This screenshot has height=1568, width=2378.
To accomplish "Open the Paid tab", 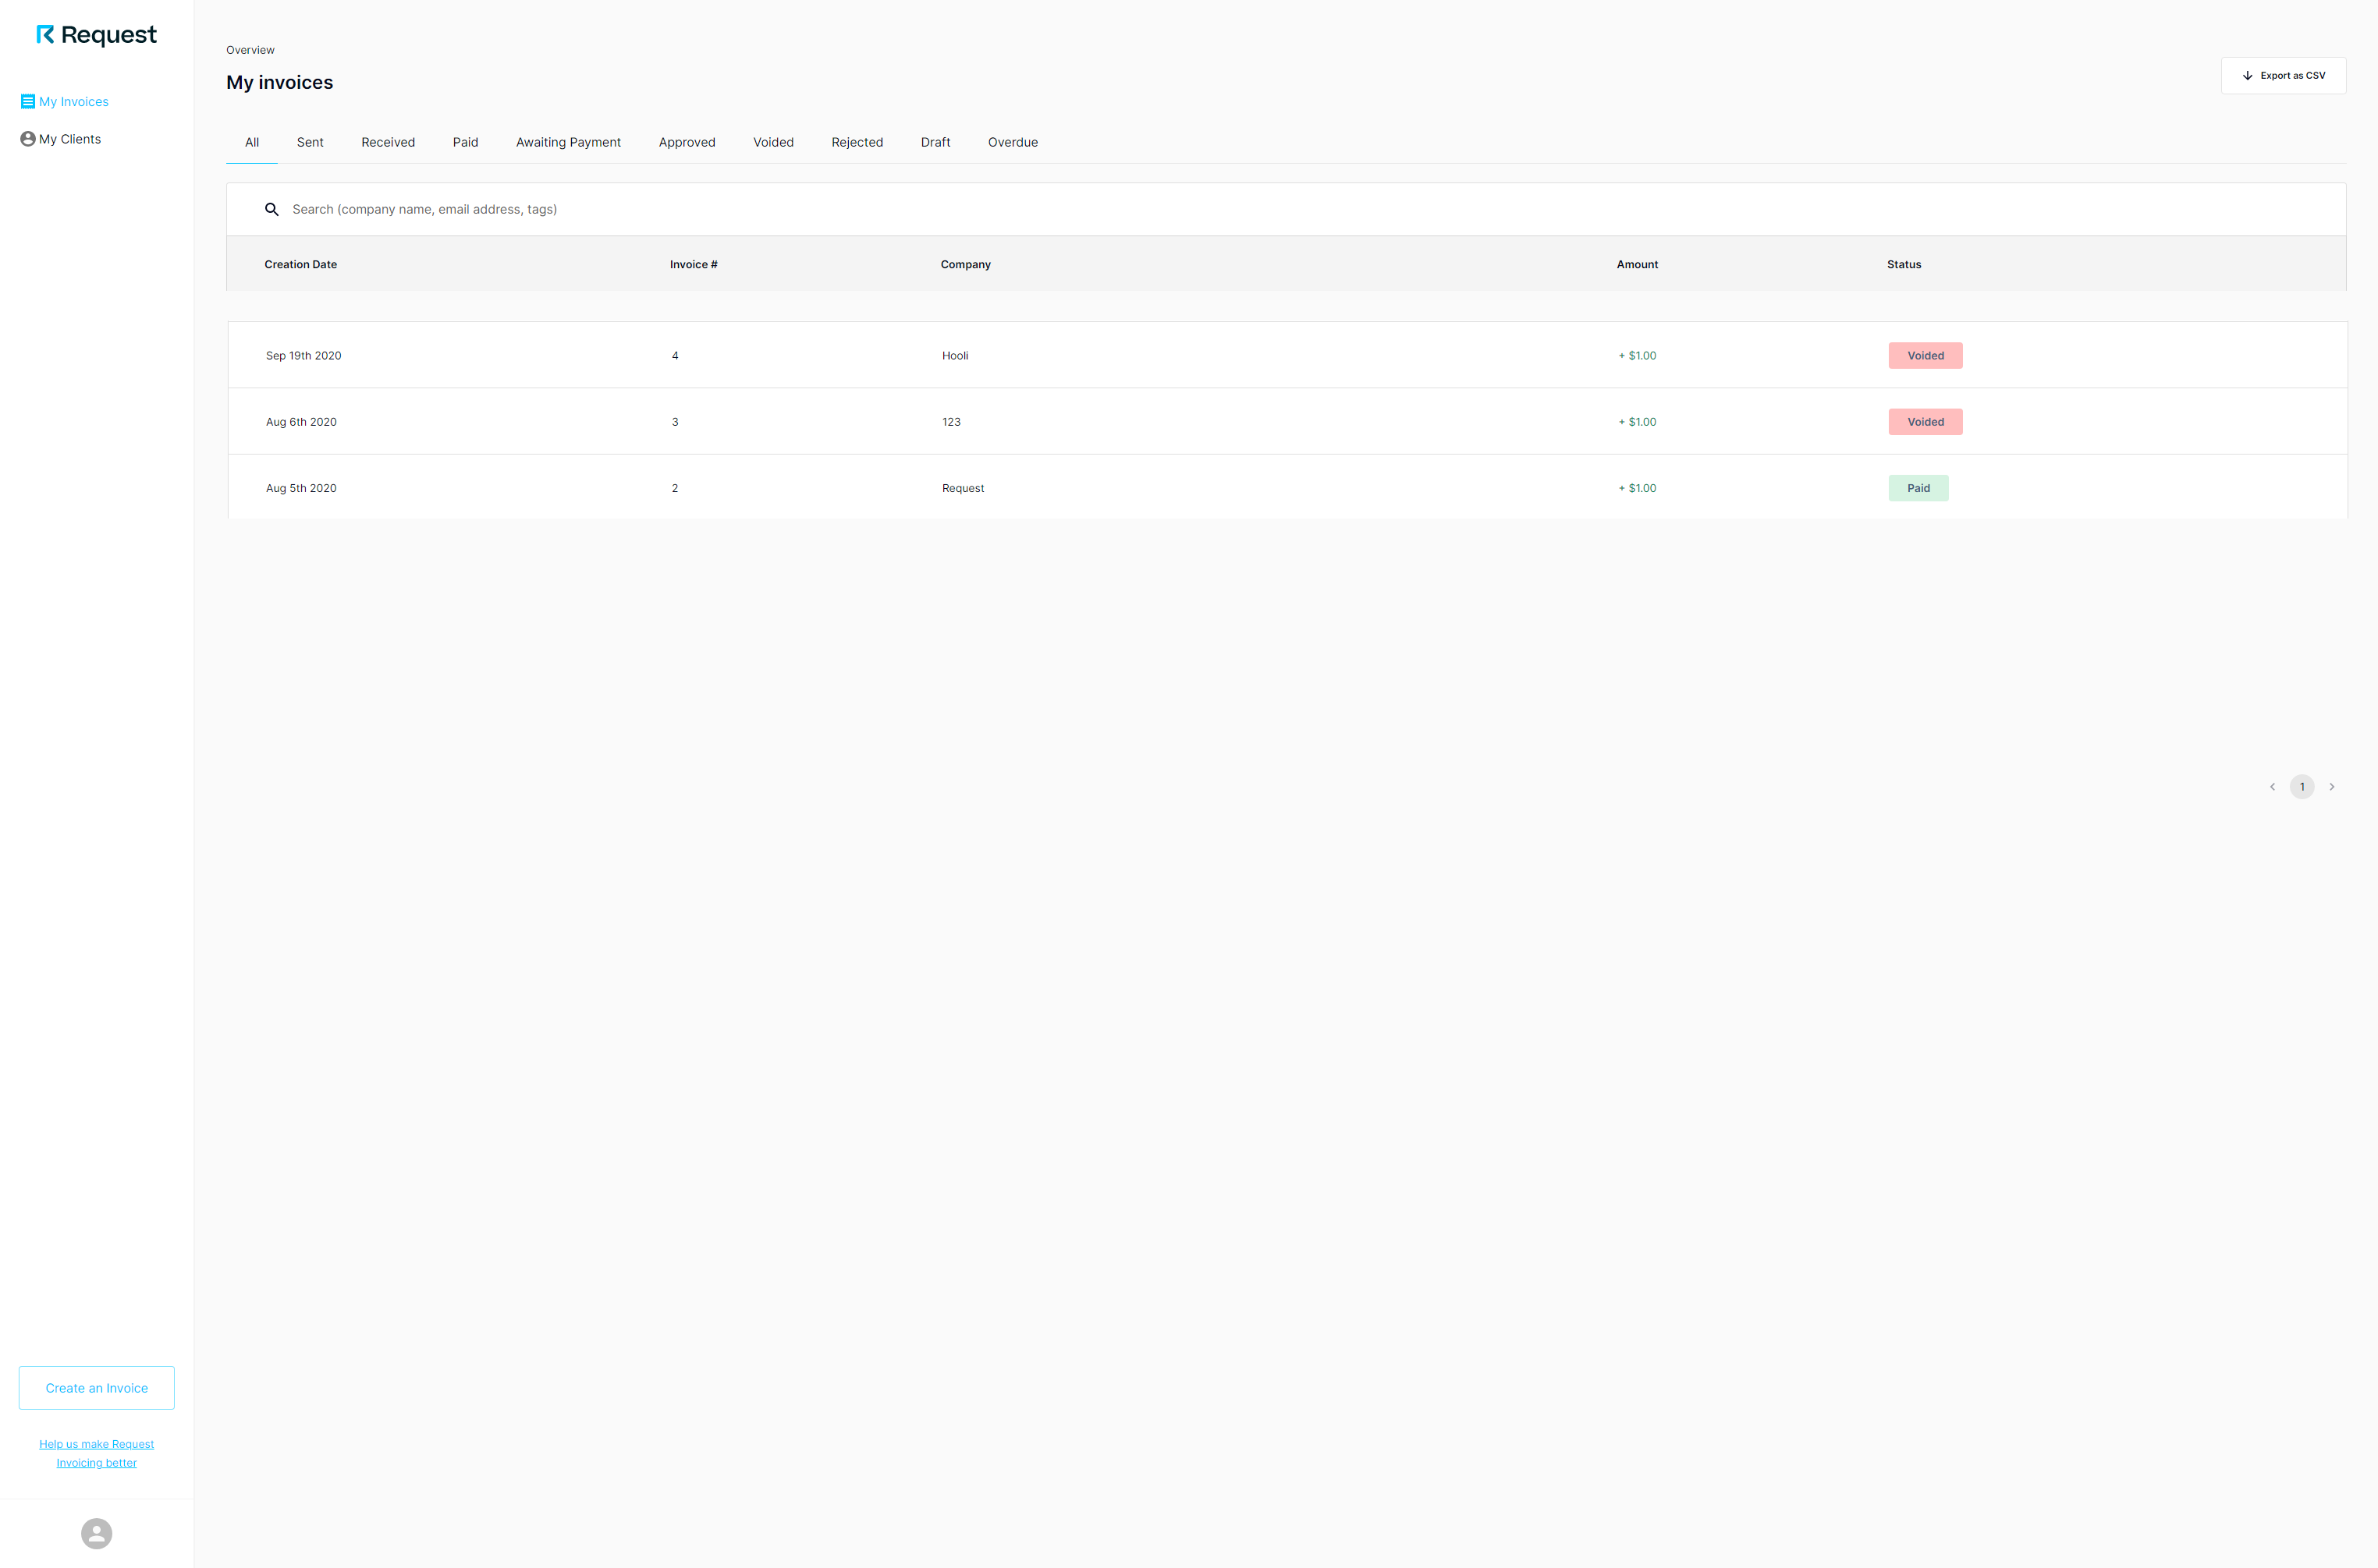I will [465, 142].
